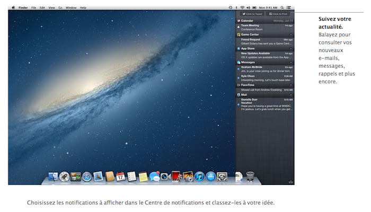Open the Mac App Store Dock icon
The image size is (371, 212).
(x=211, y=176)
